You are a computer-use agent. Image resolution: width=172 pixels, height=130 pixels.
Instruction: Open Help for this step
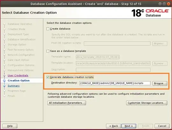[10, 126]
